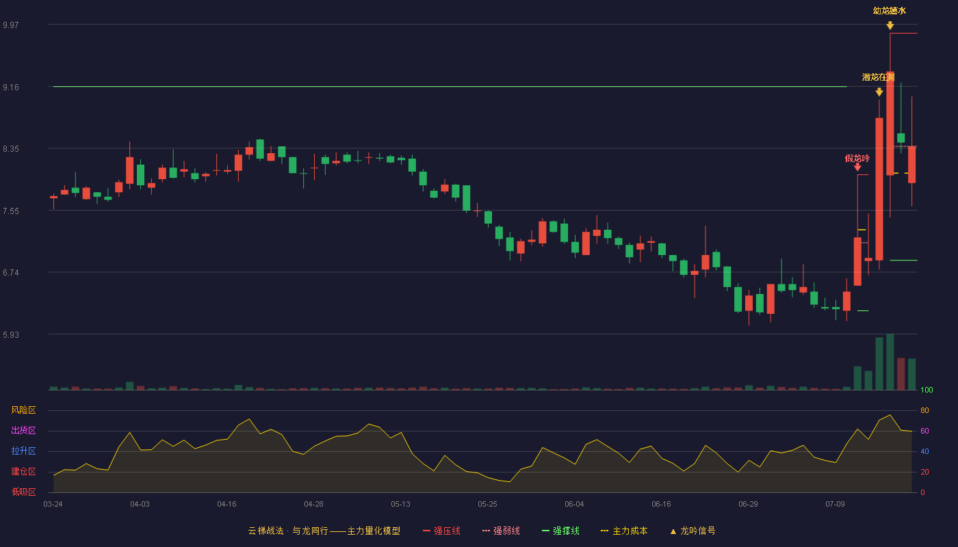The image size is (958, 547).
Task: Toggle the 强压线 legend label
Action: tap(447, 531)
